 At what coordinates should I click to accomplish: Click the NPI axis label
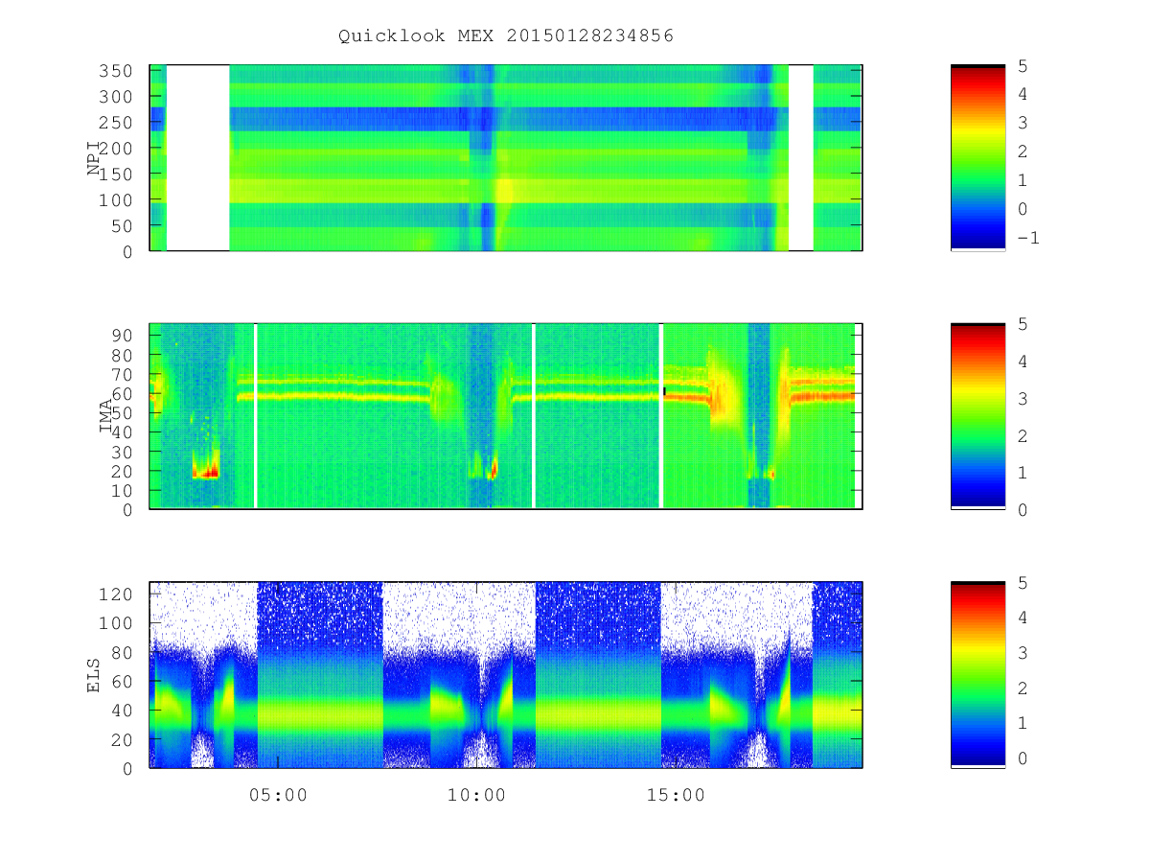[x=94, y=158]
